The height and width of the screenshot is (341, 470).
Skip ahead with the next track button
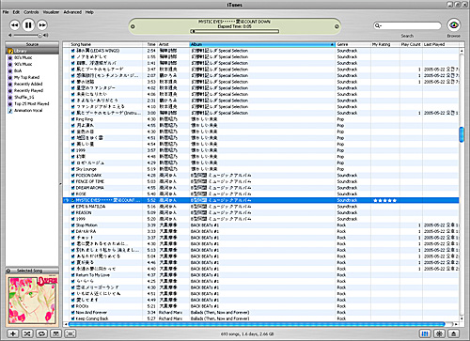[42, 24]
